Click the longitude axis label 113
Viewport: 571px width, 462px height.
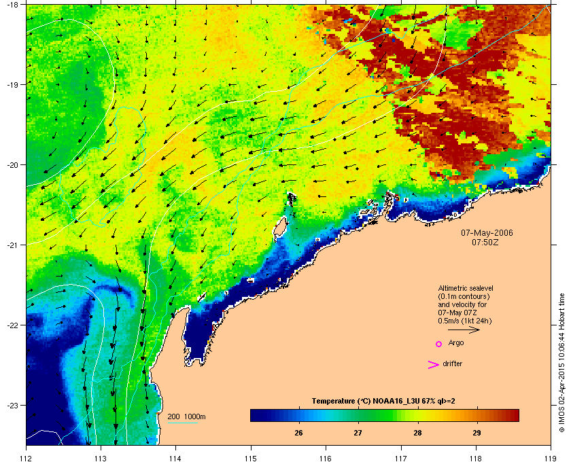coord(101,459)
